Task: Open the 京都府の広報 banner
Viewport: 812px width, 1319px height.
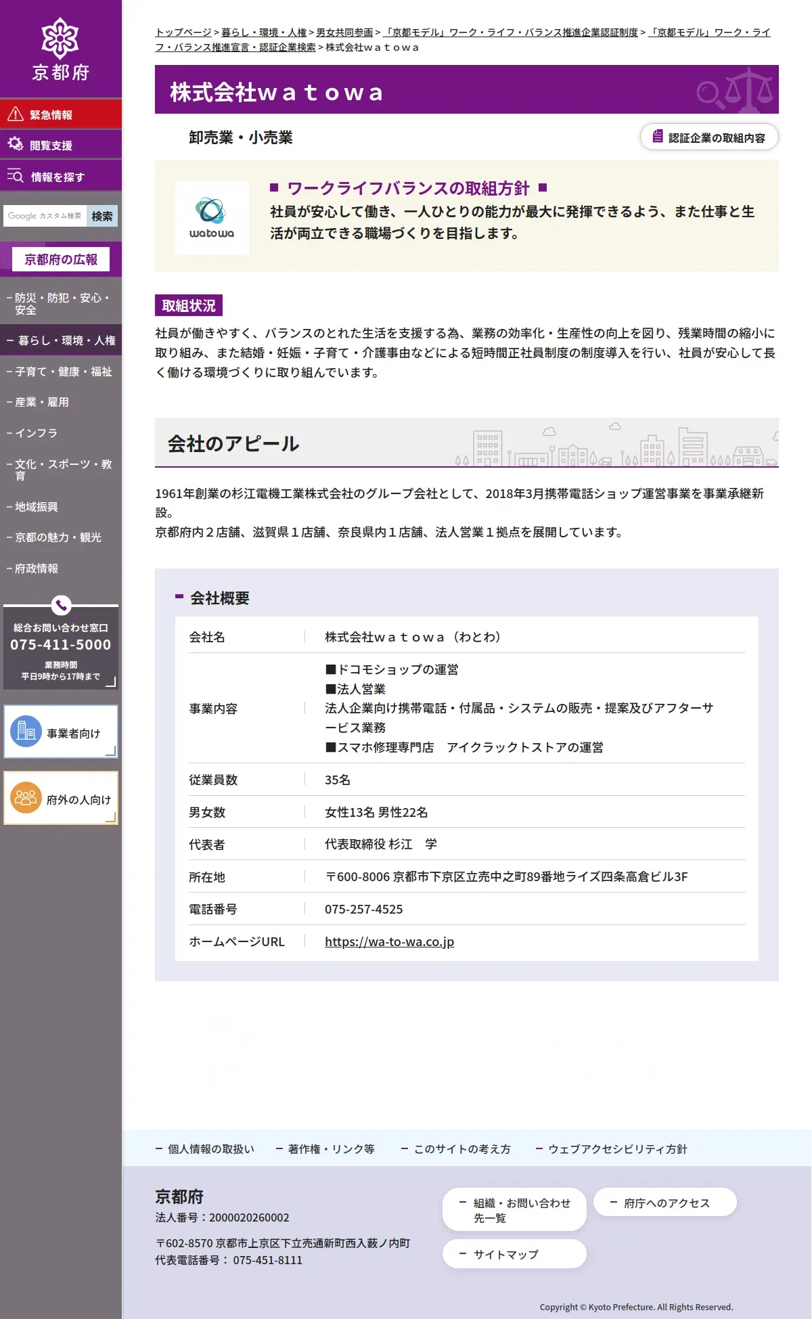Action: pos(61,259)
